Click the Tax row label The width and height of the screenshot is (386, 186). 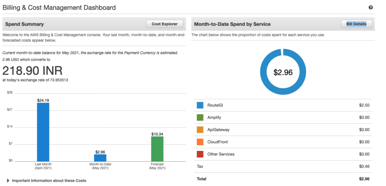pyautogui.click(x=200, y=167)
